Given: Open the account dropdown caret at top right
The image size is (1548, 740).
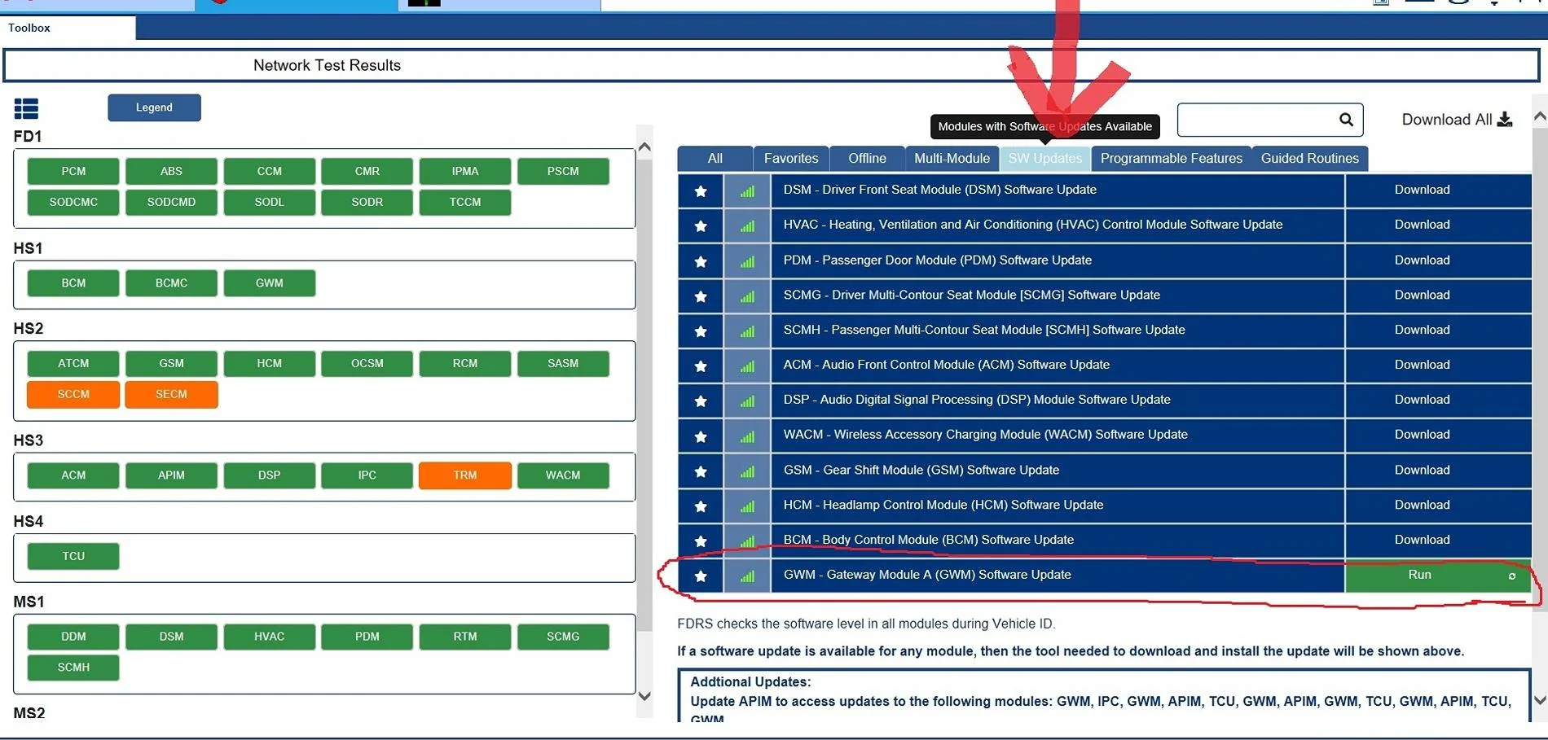Looking at the screenshot, I should pos(1495,4).
